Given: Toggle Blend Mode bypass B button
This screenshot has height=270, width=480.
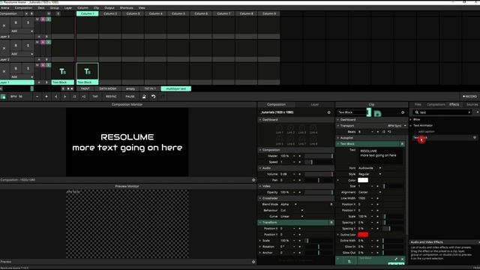Looking at the screenshot, I should [x=331, y=205].
